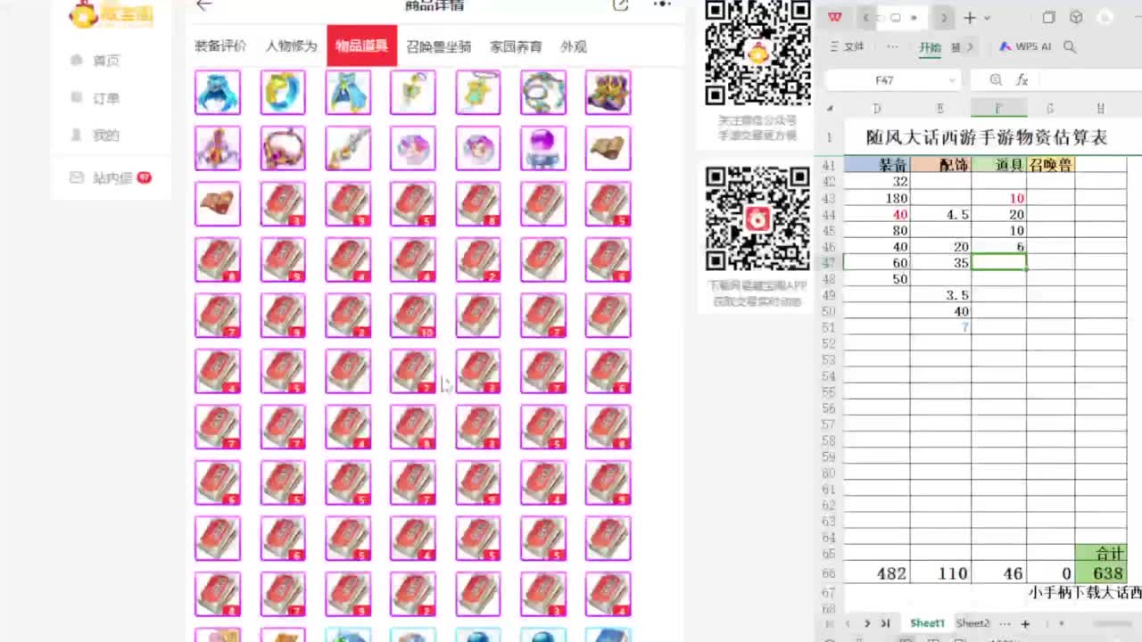Click the WPS AI button
Viewport: 1142px width, 642px height.
click(x=1025, y=47)
